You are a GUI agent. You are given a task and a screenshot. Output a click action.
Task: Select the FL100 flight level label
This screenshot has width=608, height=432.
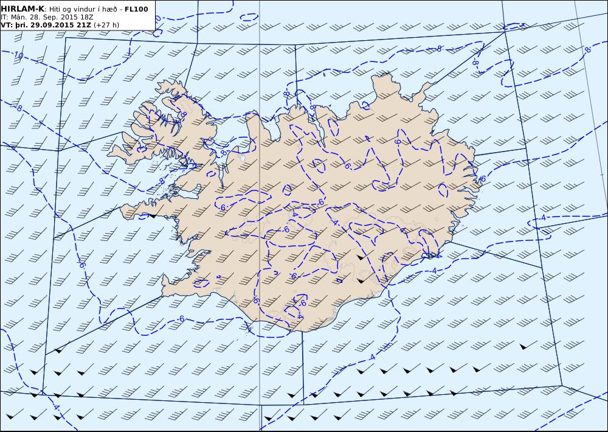(x=136, y=9)
